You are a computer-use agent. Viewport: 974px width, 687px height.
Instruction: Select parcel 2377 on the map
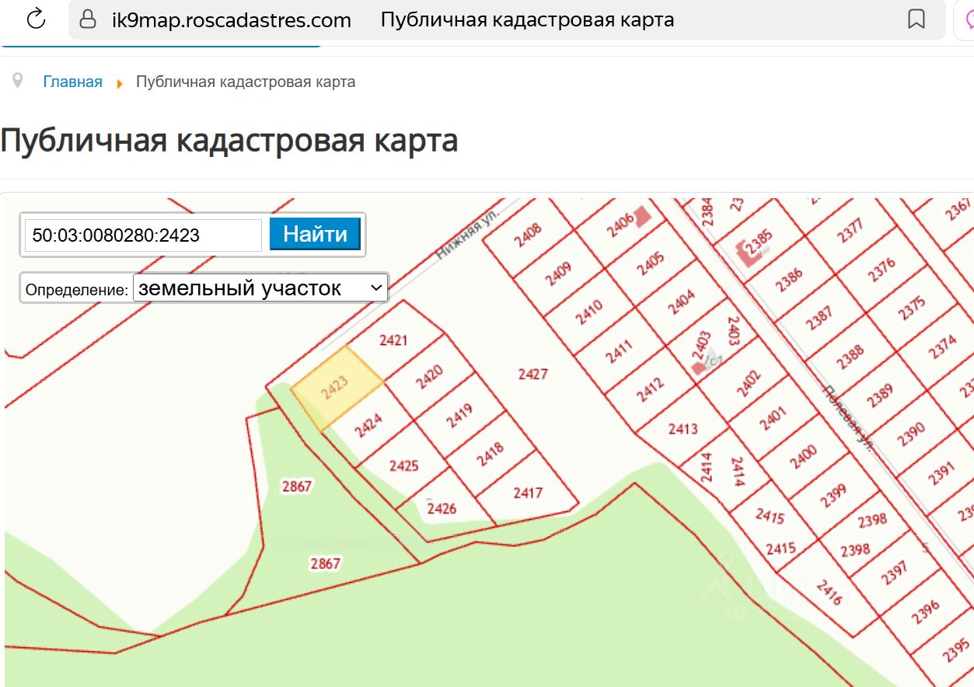[x=850, y=230]
